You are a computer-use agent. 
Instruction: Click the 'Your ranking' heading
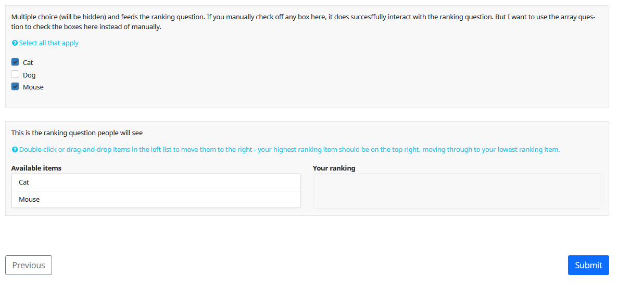(334, 168)
